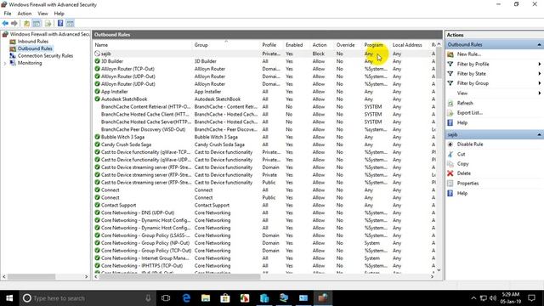This screenshot has height=306, width=544.
Task: Click the blue Help toolbar icon
Action: [60, 23]
